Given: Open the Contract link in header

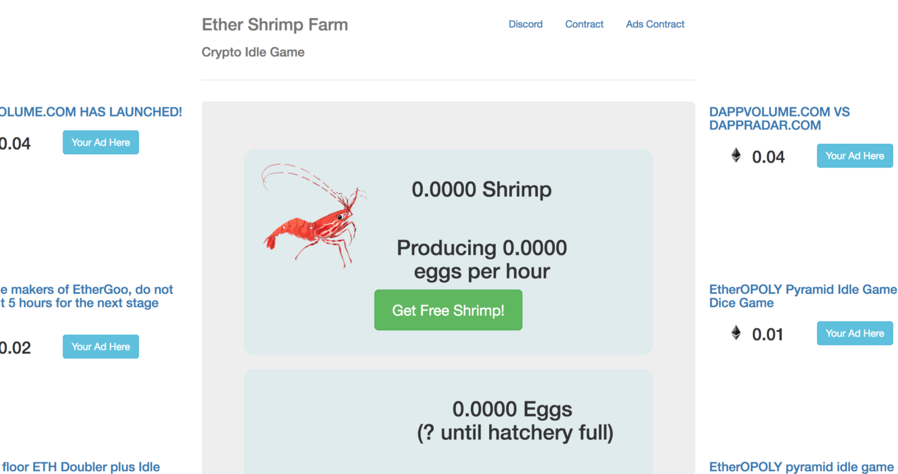Looking at the screenshot, I should pos(584,24).
